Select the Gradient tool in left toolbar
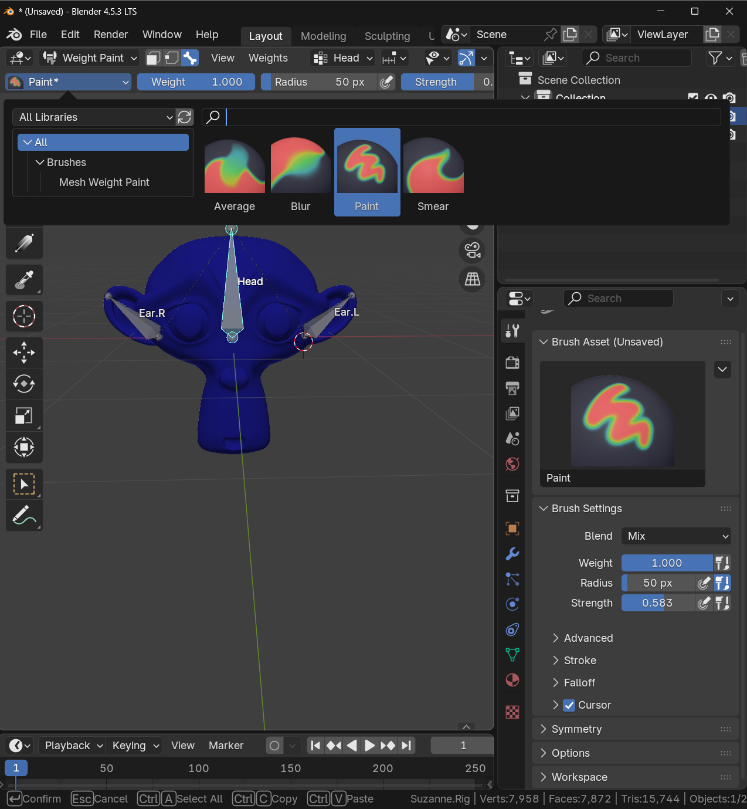 click(x=24, y=243)
